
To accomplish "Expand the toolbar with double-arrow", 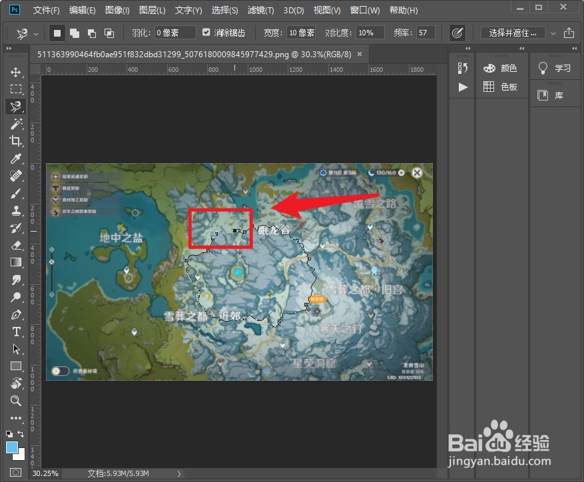I will (x=9, y=49).
